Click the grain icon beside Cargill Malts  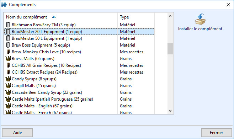8,86
